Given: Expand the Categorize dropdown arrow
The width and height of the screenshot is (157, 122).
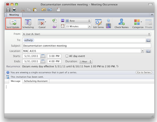Looking at the screenshot, I should (141, 22).
